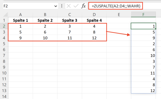This screenshot has height=99, width=161.
Task: Click the three-dot formula bar handle
Action: (62, 6)
